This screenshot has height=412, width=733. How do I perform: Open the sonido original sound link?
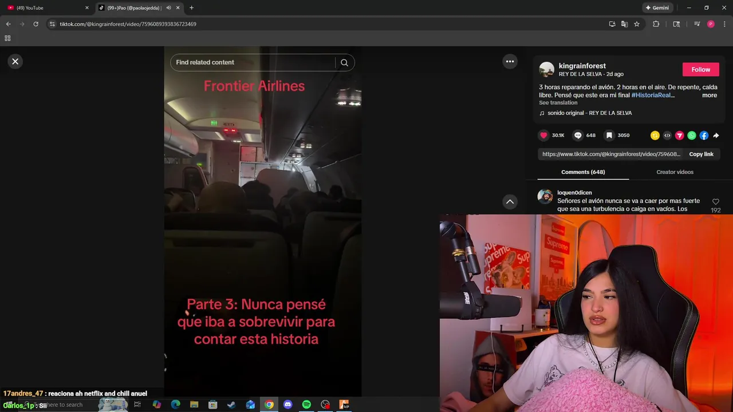pyautogui.click(x=589, y=113)
